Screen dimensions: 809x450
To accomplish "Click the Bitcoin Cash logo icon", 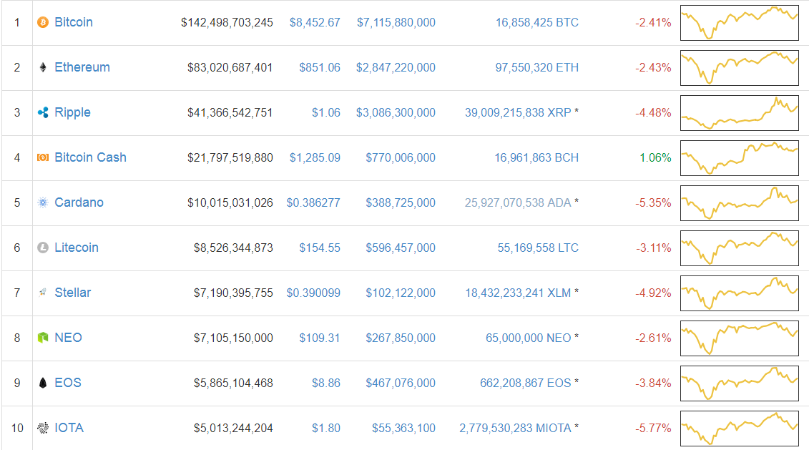I will pos(43,157).
